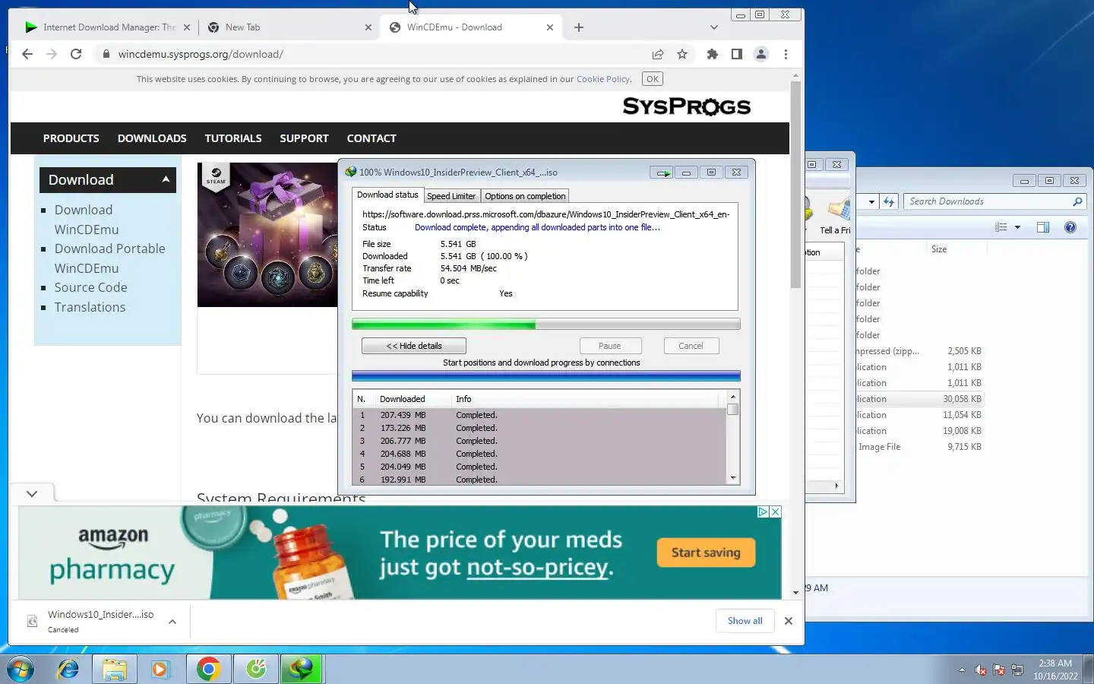Open PRODUCTS menu on SysProgs site
Image resolution: width=1094 pixels, height=684 pixels.
click(71, 138)
